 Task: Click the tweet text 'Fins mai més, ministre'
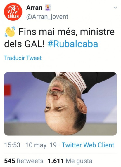pyautogui.click(x=67, y=32)
